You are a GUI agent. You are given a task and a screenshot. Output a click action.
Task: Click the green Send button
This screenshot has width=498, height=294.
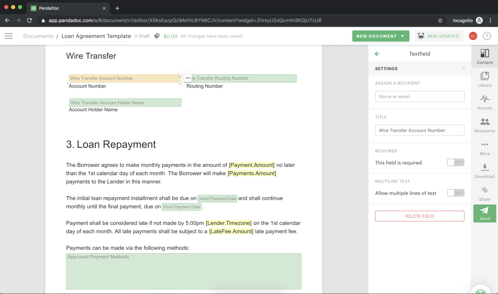click(484, 213)
